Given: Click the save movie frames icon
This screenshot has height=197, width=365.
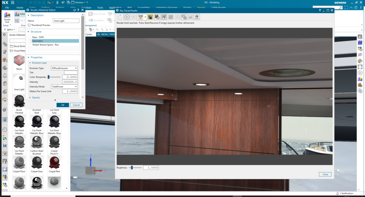Looking at the screenshot, I should tap(184, 17).
